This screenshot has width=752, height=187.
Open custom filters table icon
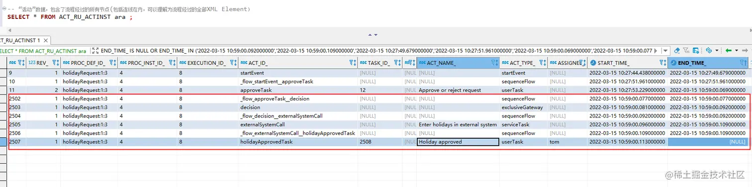pos(695,50)
